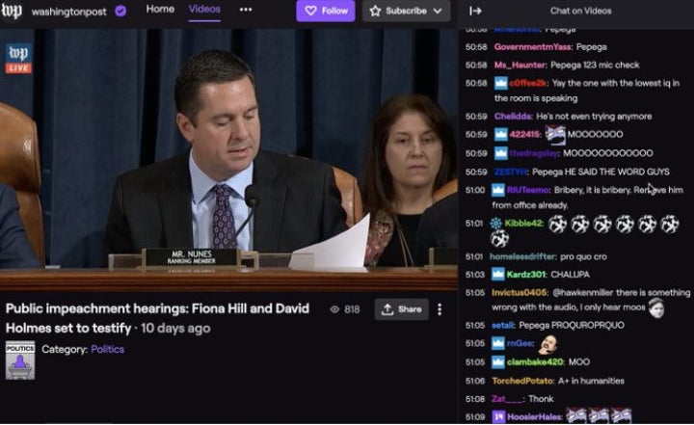The image size is (694, 425).
Task: Click the crown badge beside Kardz301
Action: [498, 275]
